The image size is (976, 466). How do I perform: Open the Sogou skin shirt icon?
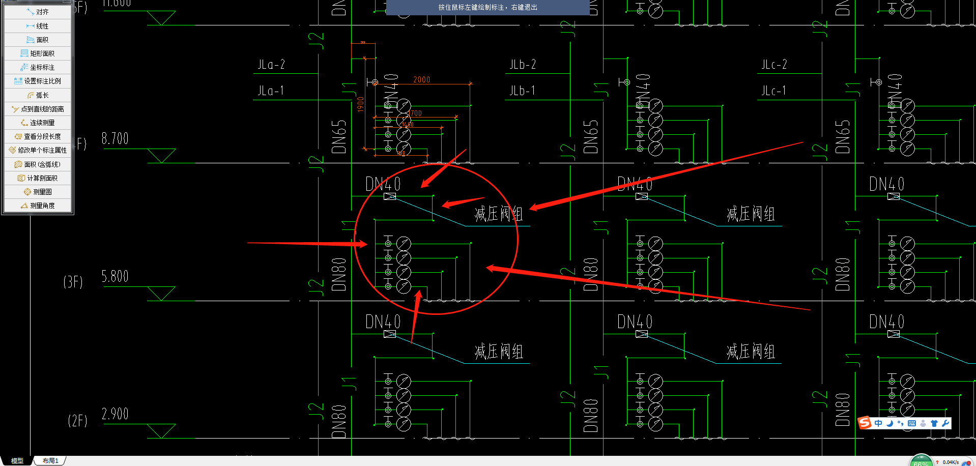pyautogui.click(x=934, y=423)
